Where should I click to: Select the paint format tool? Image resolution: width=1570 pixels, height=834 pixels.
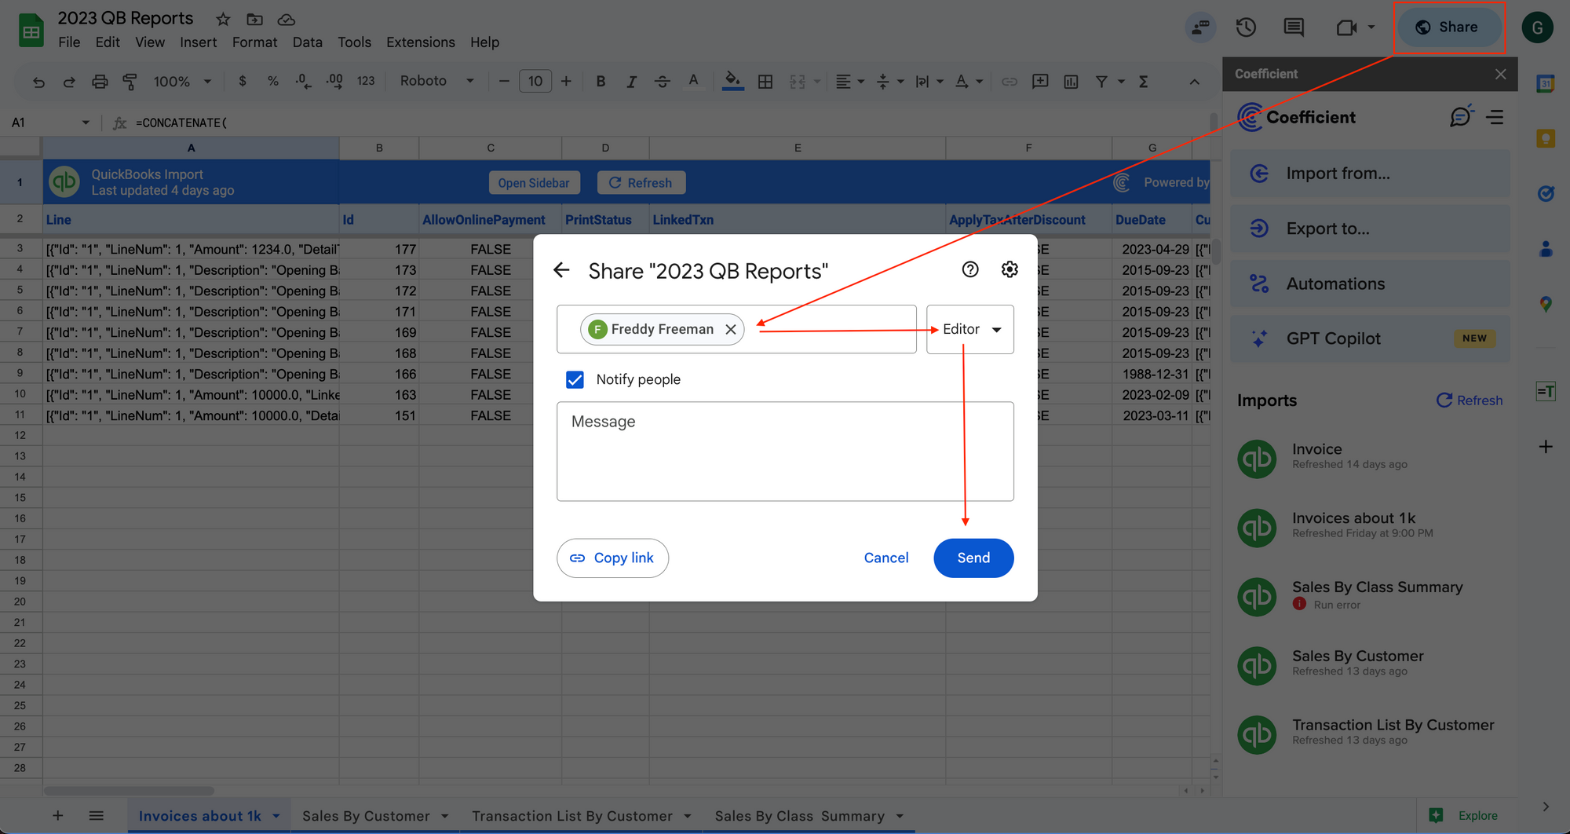coord(130,82)
